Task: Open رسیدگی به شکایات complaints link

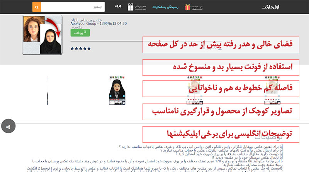Action: [x=165, y=7]
